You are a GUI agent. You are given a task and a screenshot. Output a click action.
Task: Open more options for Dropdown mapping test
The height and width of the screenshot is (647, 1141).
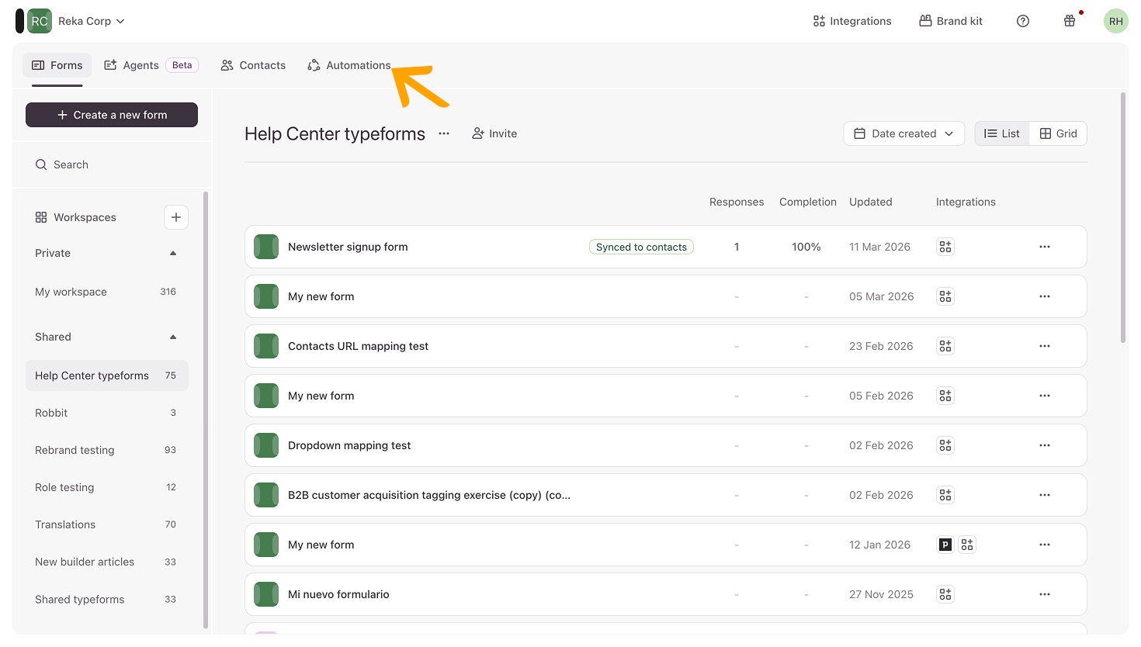[1045, 445]
